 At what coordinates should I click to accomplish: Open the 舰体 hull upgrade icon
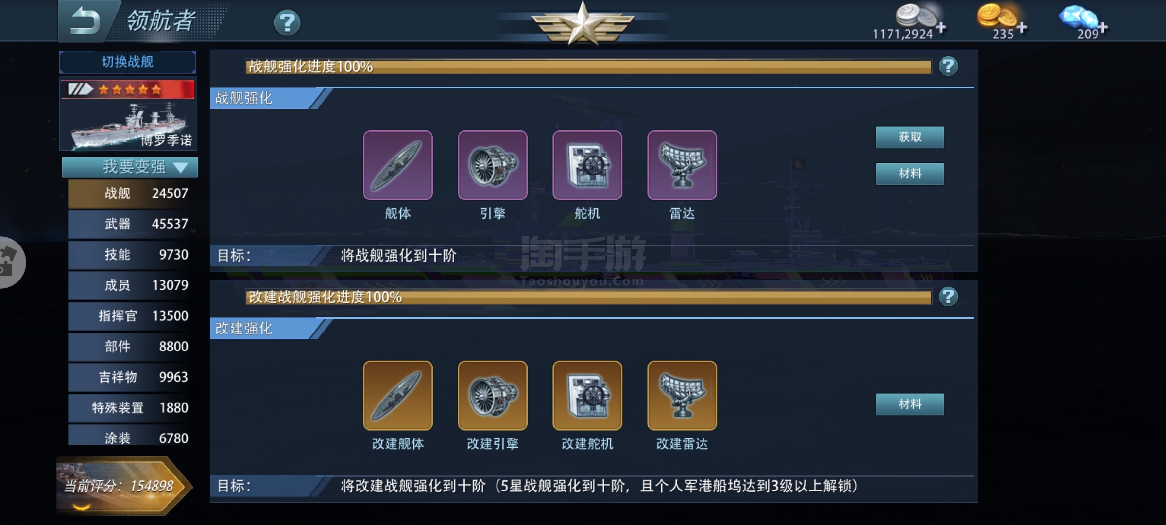(x=397, y=165)
